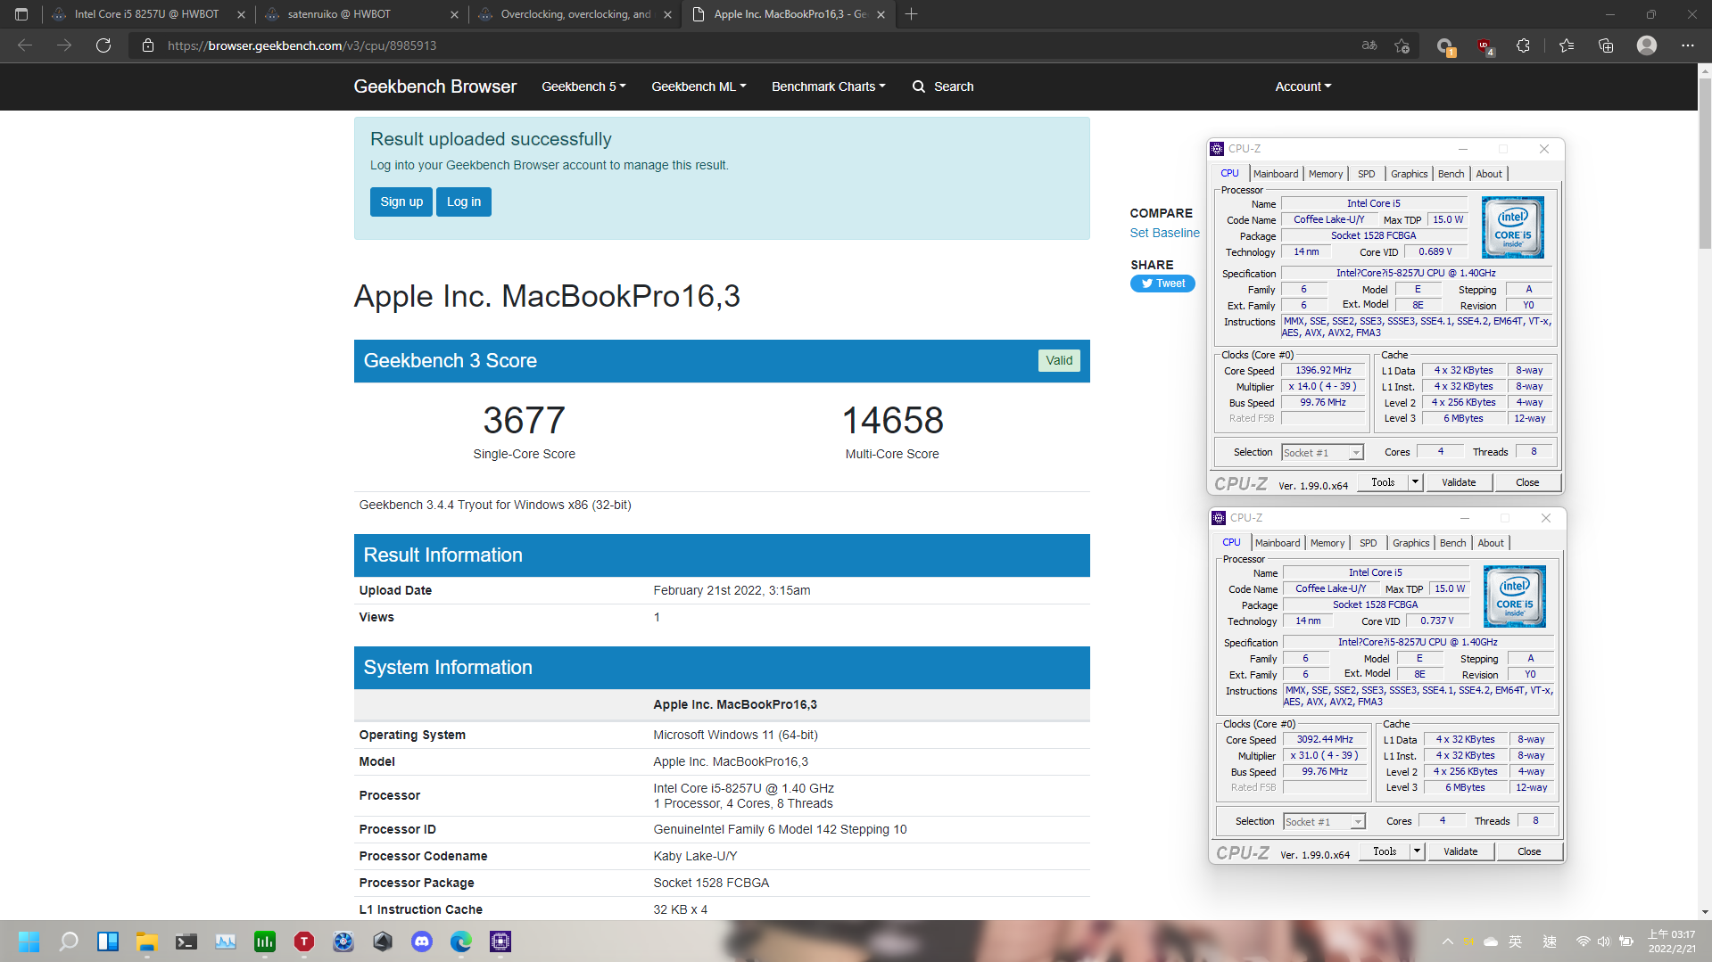Click the Tweet share button
The width and height of the screenshot is (1712, 962).
tap(1162, 284)
